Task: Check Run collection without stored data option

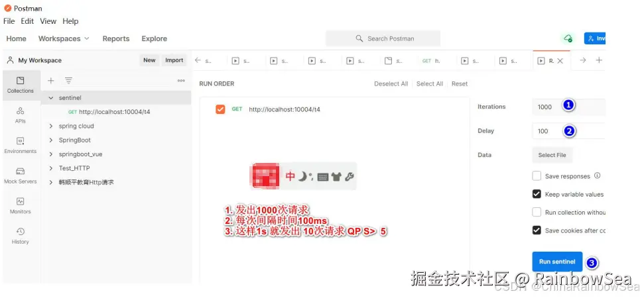Action: click(x=537, y=212)
